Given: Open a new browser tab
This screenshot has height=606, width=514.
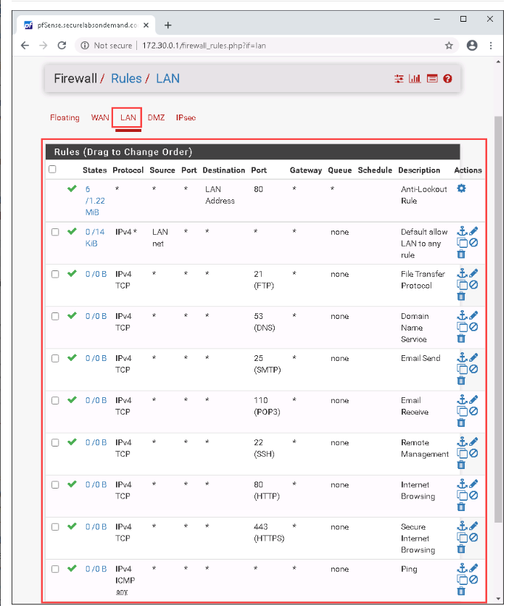Looking at the screenshot, I should (x=167, y=25).
